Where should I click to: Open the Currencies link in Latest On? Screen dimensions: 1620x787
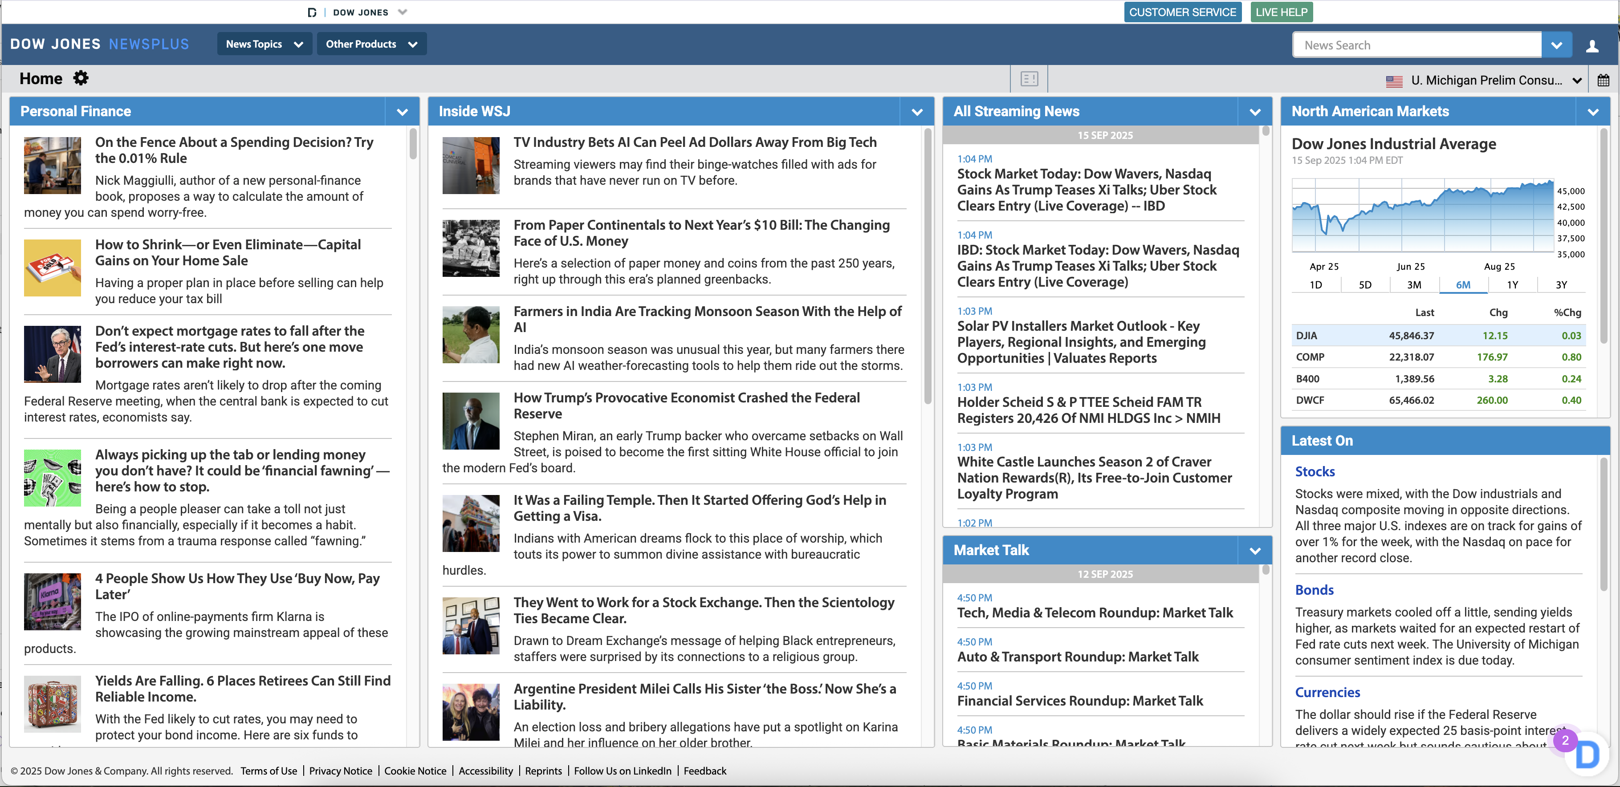click(x=1327, y=692)
